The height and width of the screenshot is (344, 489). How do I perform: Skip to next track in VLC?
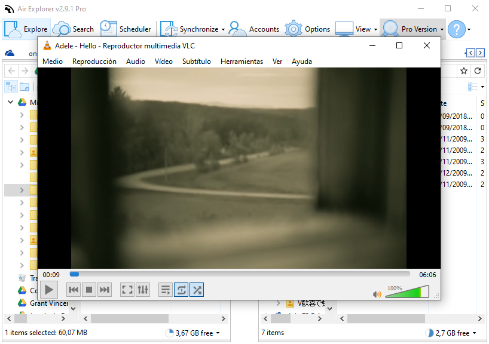(105, 290)
